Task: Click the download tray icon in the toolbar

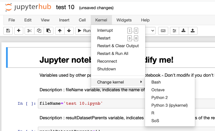Action: (183, 31)
